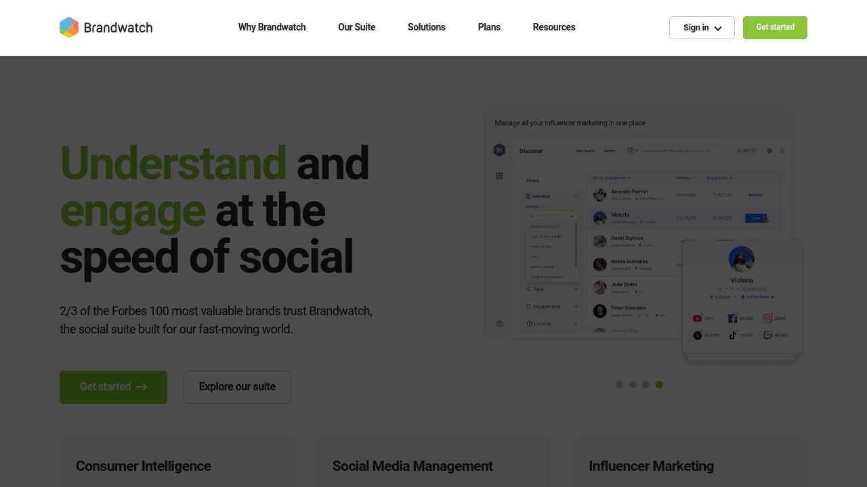Click the Twitch icon on Victoria's card
This screenshot has width=867, height=487.
pos(767,335)
